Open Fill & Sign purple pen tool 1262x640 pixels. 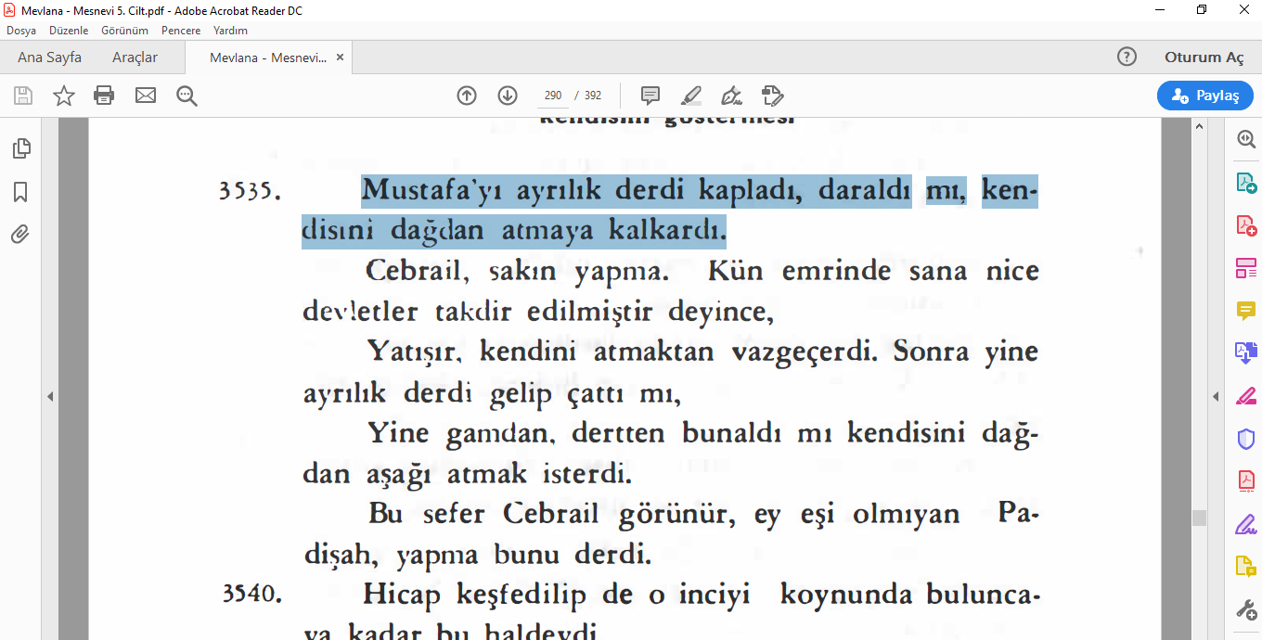click(1246, 524)
